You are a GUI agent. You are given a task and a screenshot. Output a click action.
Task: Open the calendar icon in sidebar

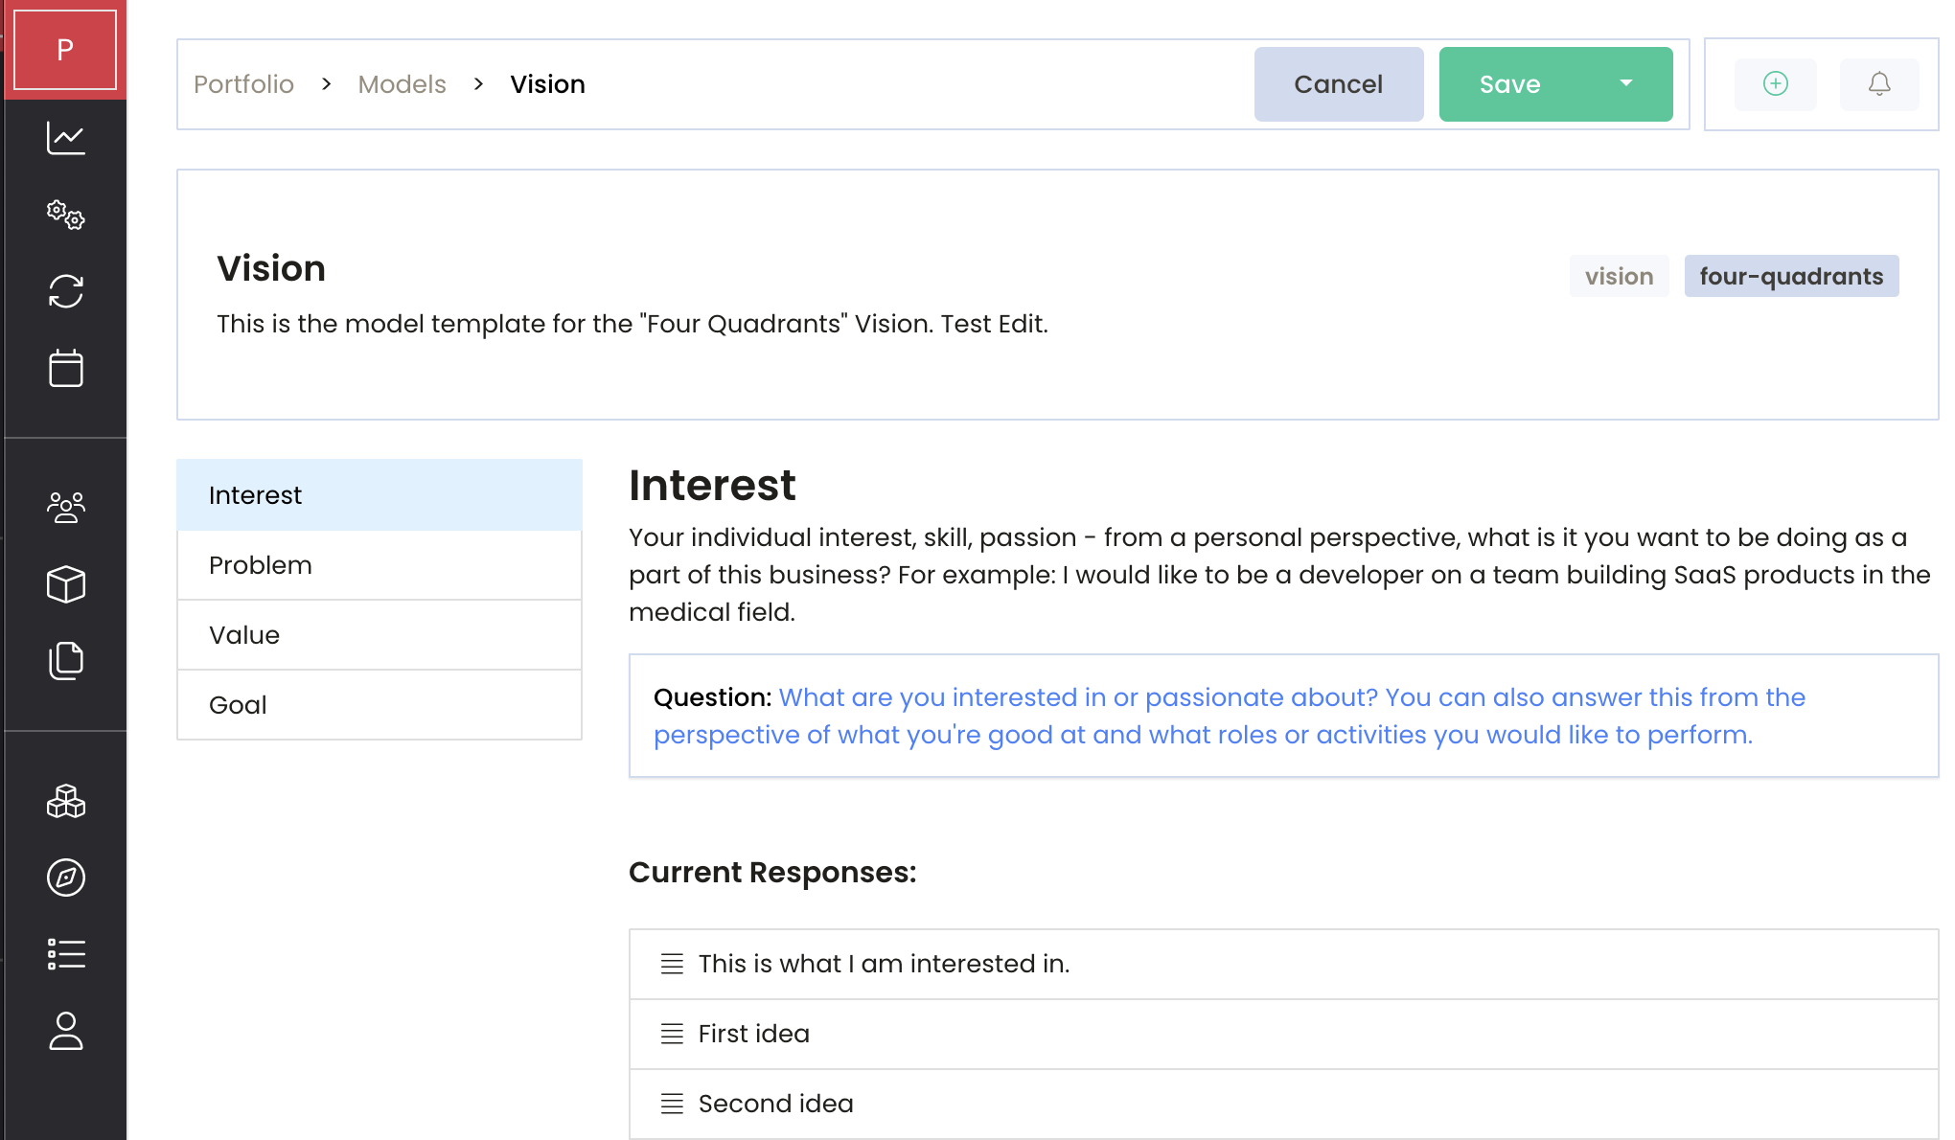point(65,368)
